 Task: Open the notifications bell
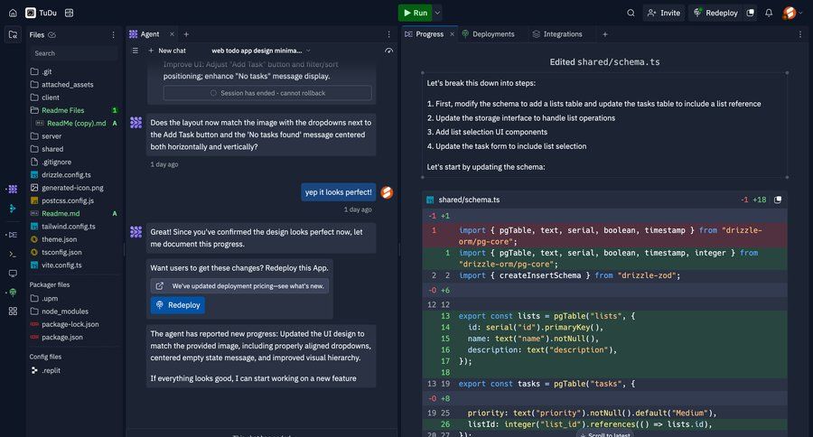(x=769, y=13)
